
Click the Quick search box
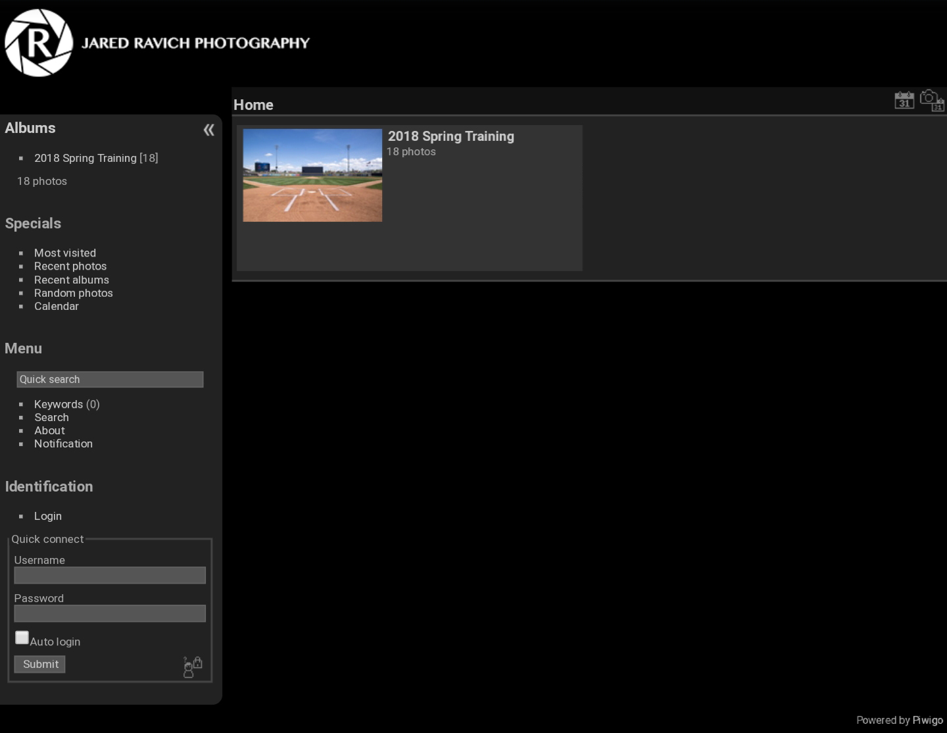(x=110, y=380)
